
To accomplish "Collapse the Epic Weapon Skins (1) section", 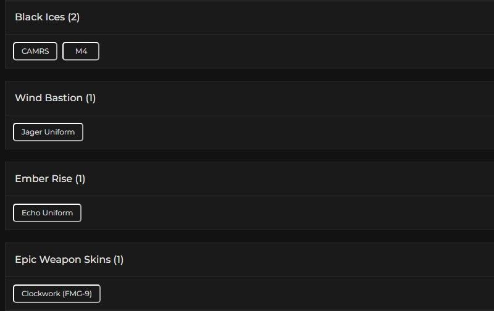I will click(x=247, y=260).
